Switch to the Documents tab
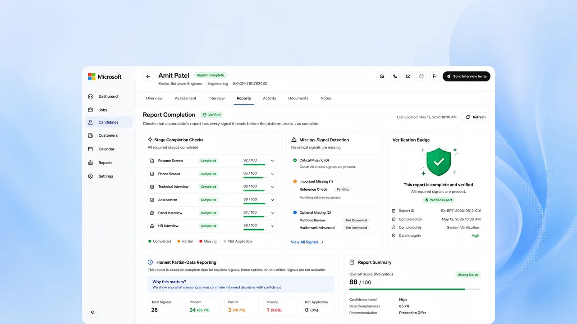Image resolution: width=577 pixels, height=324 pixels. point(298,98)
